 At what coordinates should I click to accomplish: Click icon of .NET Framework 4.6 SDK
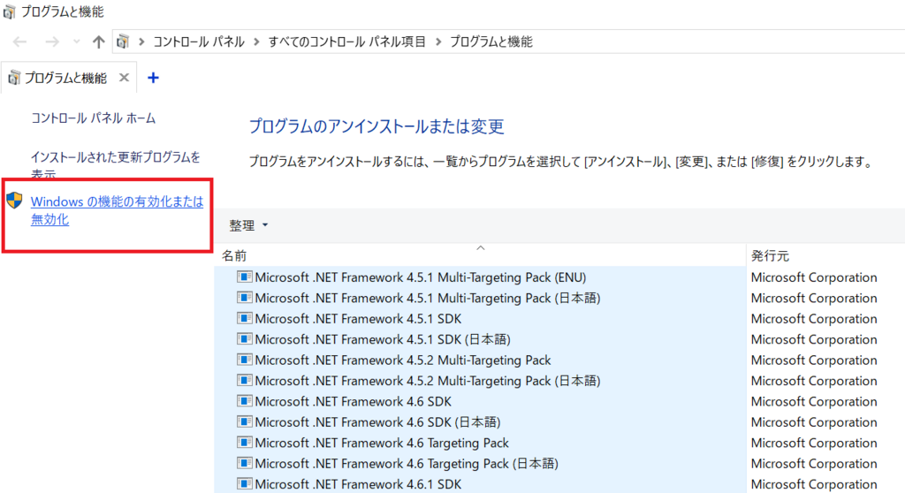(245, 400)
